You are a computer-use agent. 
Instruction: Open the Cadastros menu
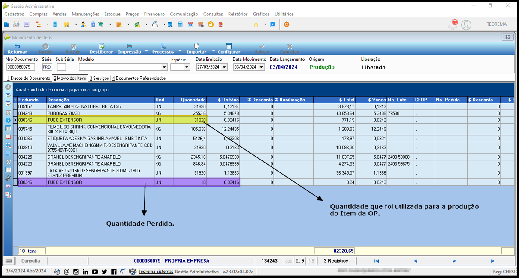14,14
